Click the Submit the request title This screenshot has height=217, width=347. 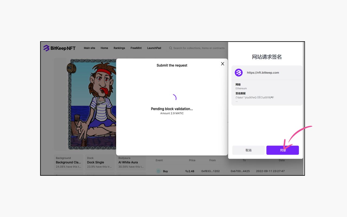(172, 65)
